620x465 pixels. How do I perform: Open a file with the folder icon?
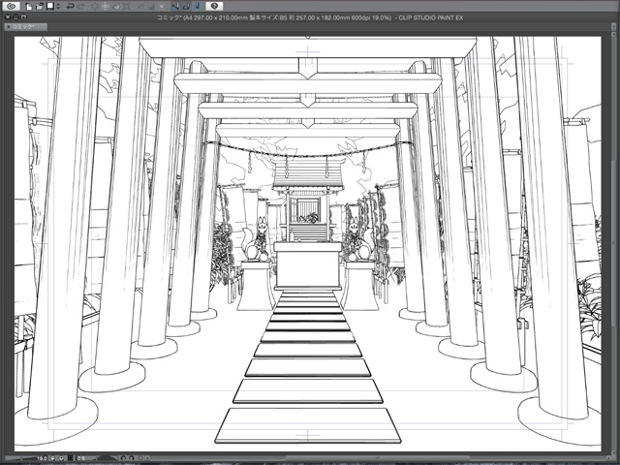point(40,6)
